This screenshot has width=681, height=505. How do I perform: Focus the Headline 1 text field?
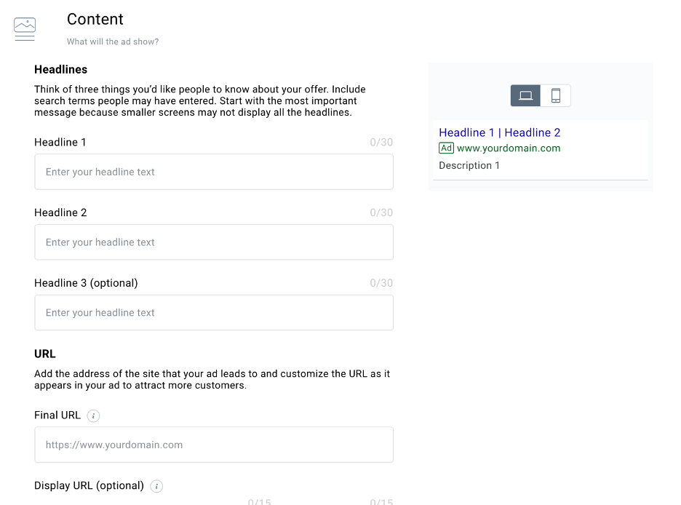(214, 172)
